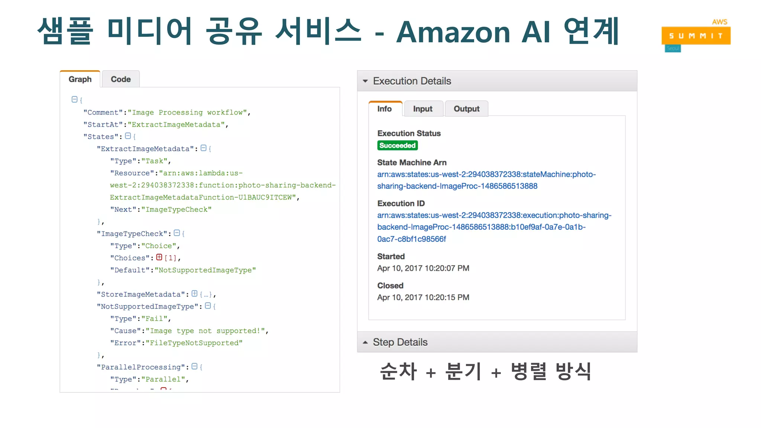Viewport: 761px width, 428px height.
Task: Collapse the root JSON object toggle
Action: click(x=74, y=100)
